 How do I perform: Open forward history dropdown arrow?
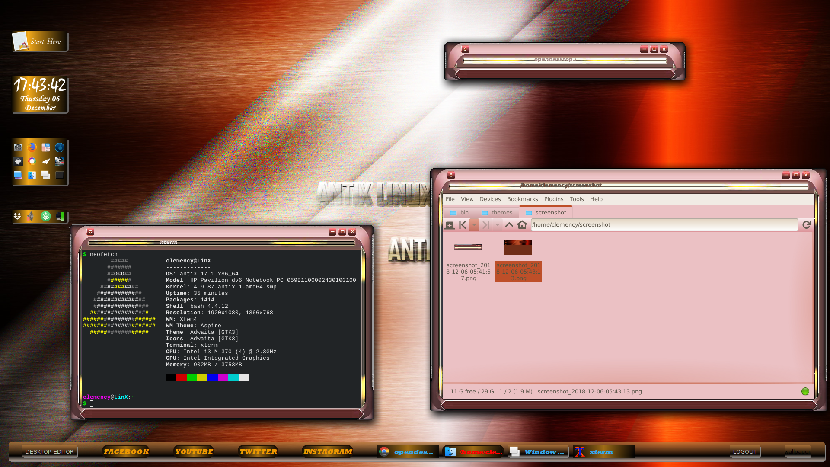click(498, 225)
